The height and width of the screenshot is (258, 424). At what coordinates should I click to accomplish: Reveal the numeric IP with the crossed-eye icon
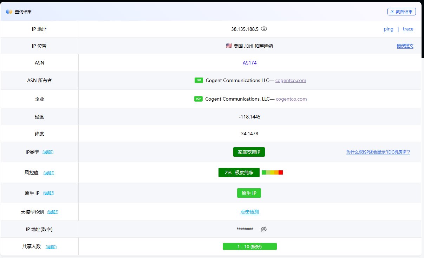click(x=264, y=229)
